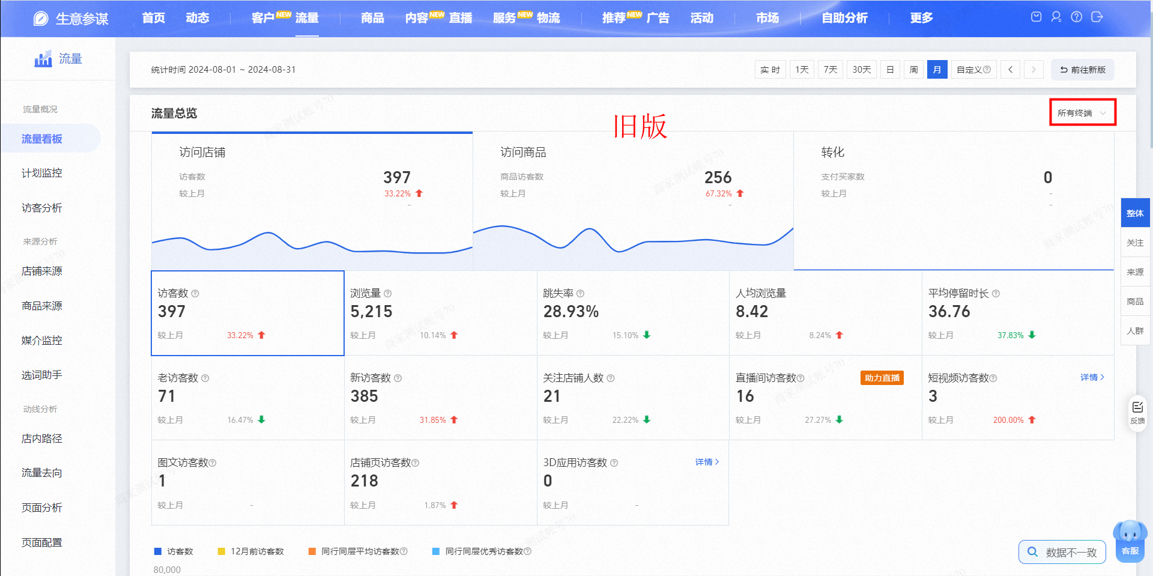The height and width of the screenshot is (576, 1153).
Task: Toggle the 12月前访客数 legend series
Action: tap(250, 551)
